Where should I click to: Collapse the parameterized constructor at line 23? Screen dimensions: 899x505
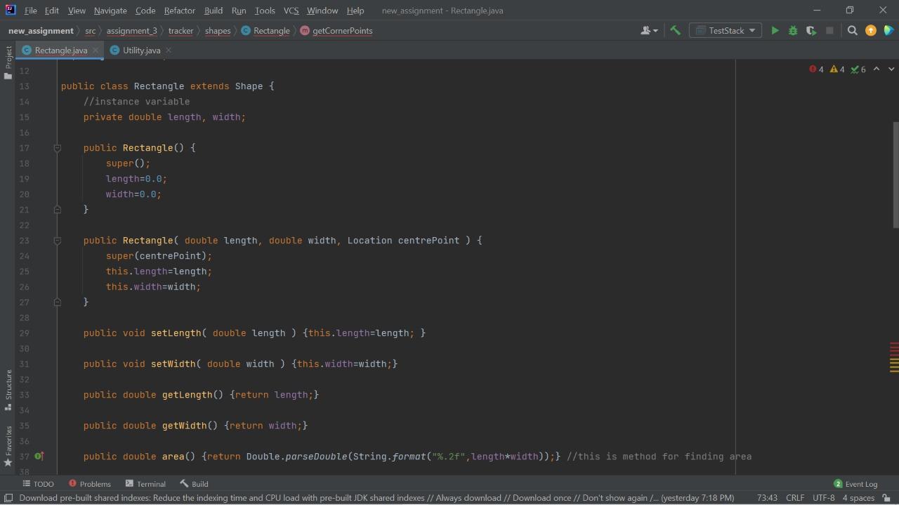point(58,241)
